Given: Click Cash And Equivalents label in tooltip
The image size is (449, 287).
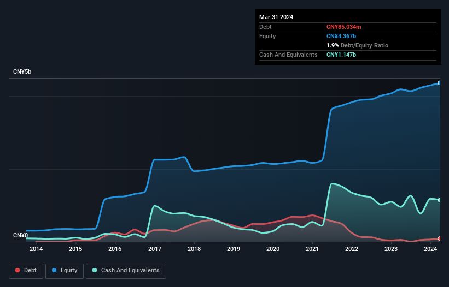Looking at the screenshot, I should (288, 55).
